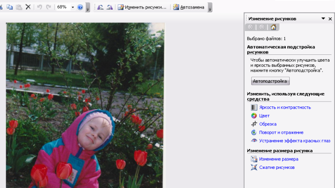
Task: Click the Paste clipboard icon
Action: pos(19,7)
